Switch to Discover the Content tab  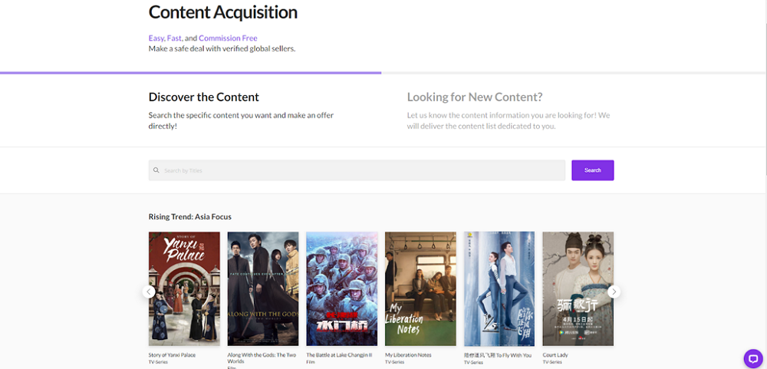(203, 97)
